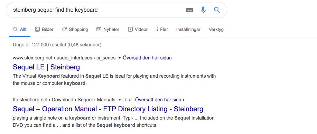Click the Shopping tag icon
This screenshot has height=134, width=317.
64,29
